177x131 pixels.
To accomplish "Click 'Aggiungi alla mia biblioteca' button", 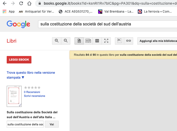I will [158, 41].
